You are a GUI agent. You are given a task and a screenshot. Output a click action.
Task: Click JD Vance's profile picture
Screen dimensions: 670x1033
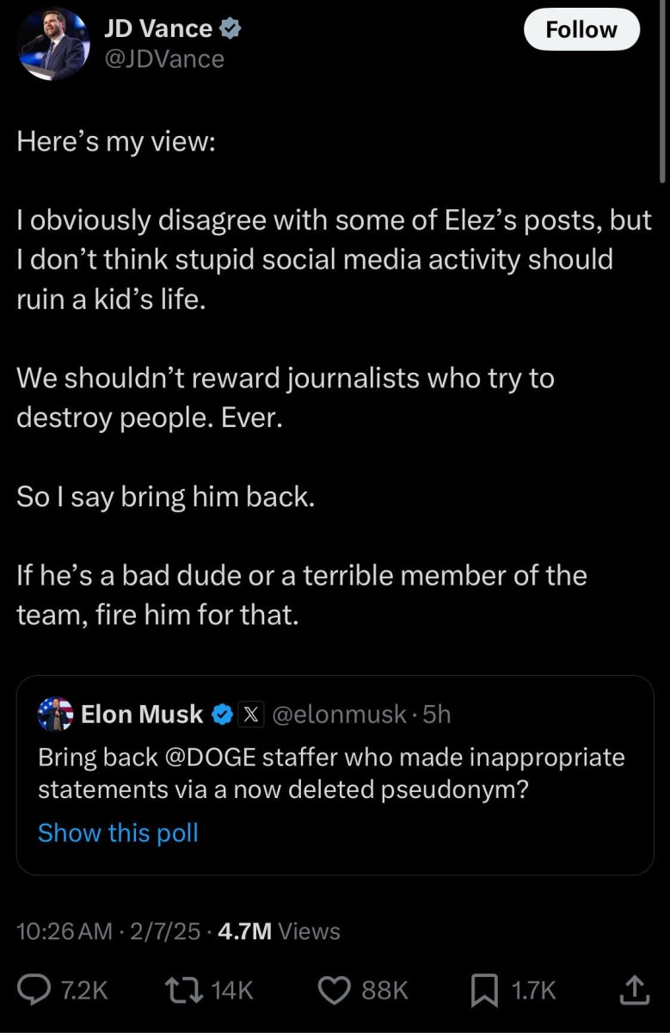(x=53, y=43)
